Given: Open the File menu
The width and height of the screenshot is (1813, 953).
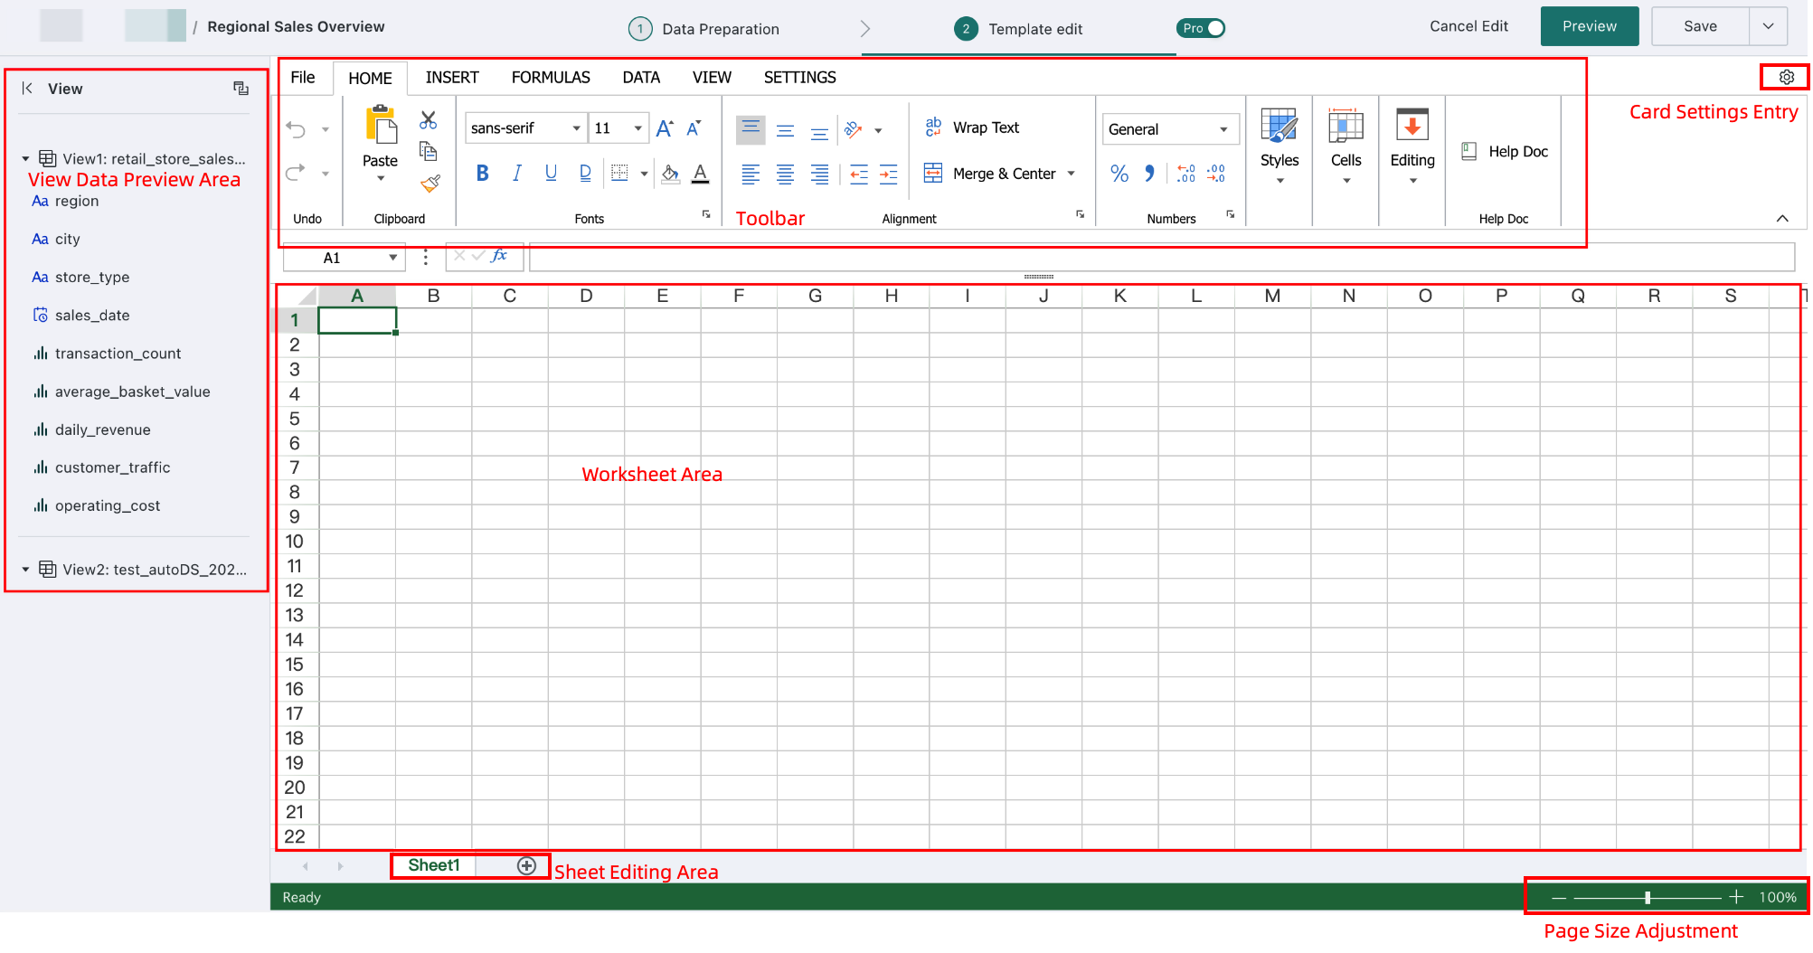Looking at the screenshot, I should pyautogui.click(x=303, y=78).
